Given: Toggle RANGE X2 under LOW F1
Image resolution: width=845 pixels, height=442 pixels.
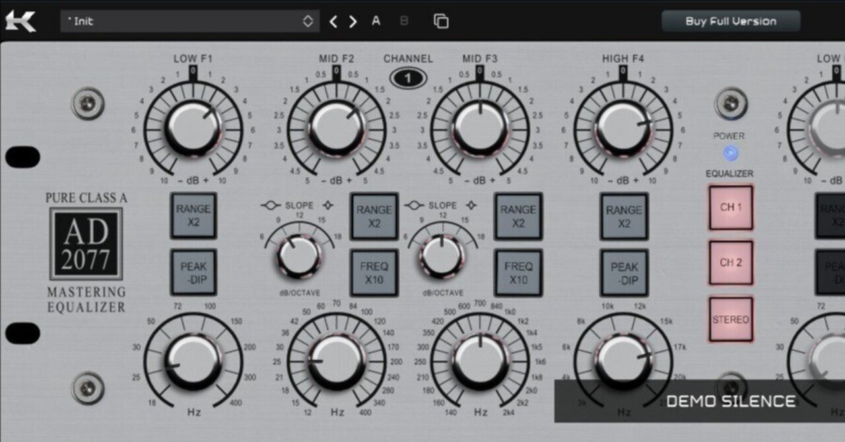Looking at the screenshot, I should pos(193,216).
